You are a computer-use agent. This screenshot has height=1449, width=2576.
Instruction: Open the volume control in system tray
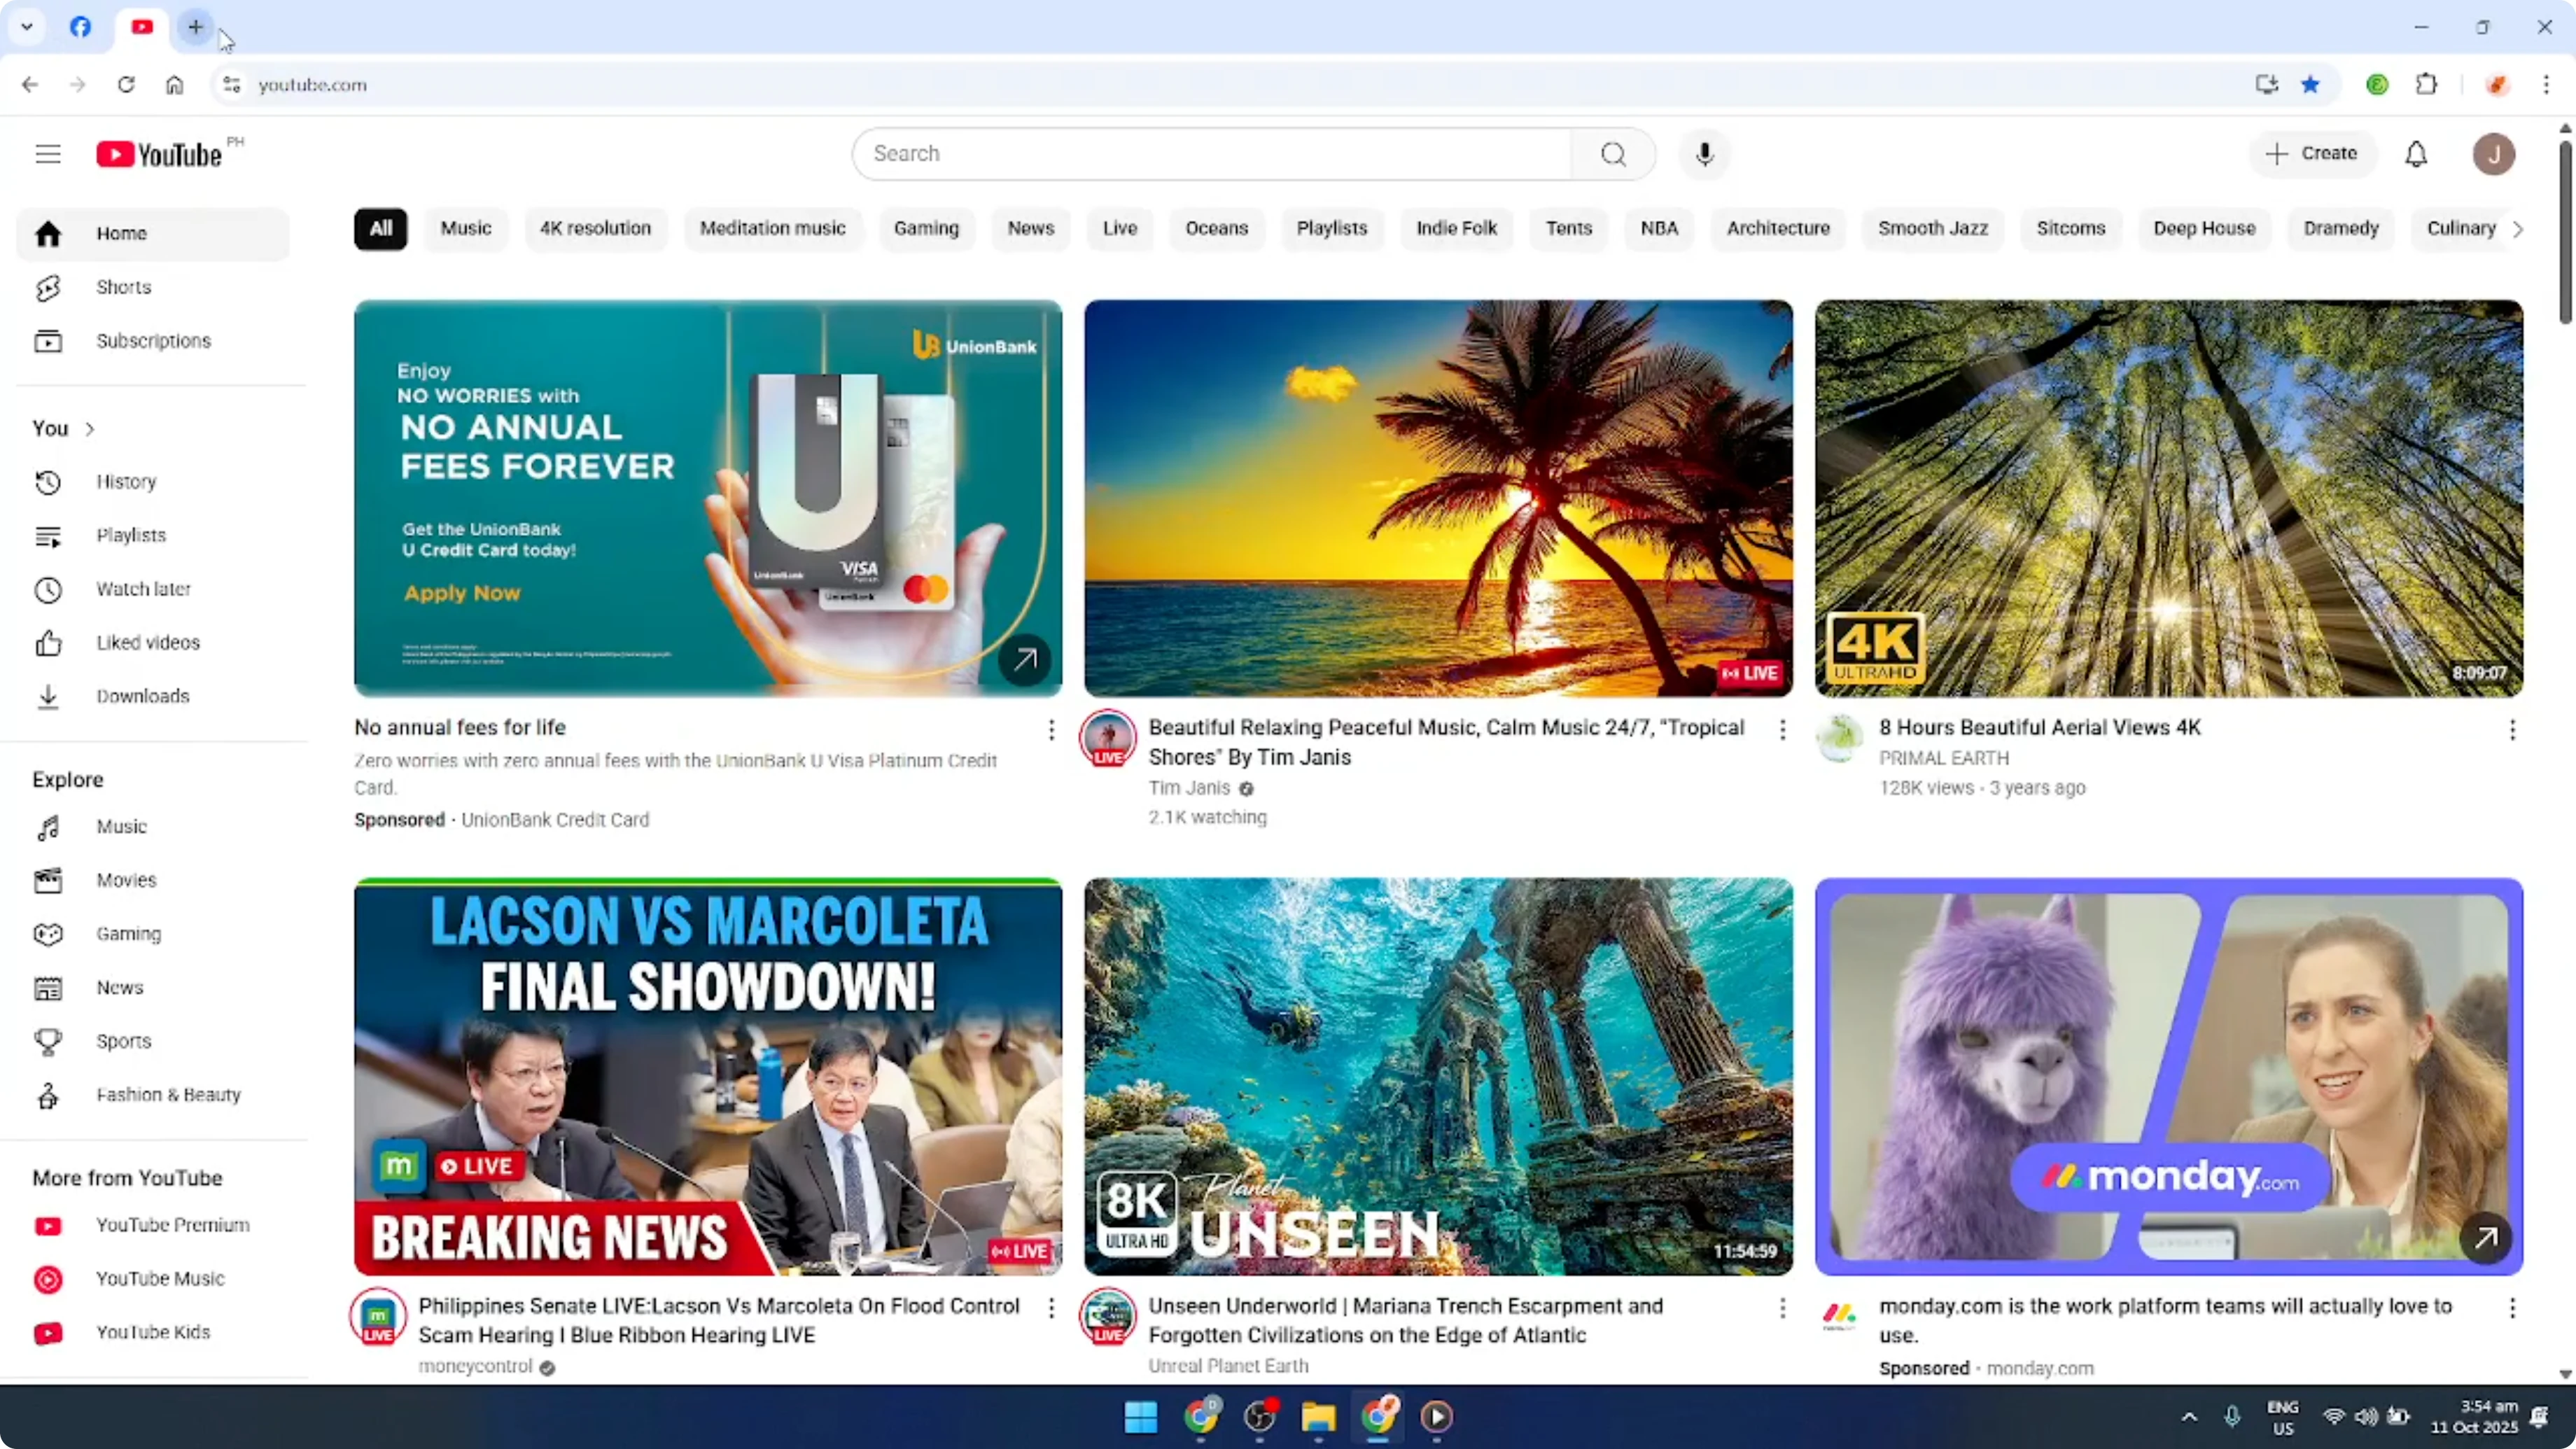[2365, 1416]
